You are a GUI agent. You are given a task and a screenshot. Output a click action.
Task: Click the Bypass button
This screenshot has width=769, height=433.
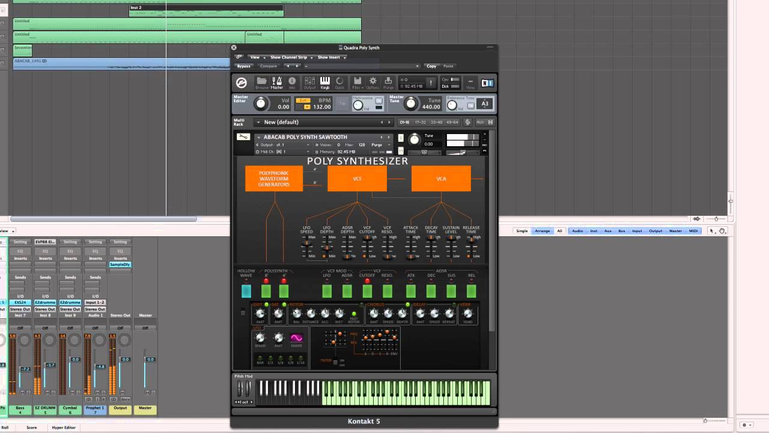(243, 66)
